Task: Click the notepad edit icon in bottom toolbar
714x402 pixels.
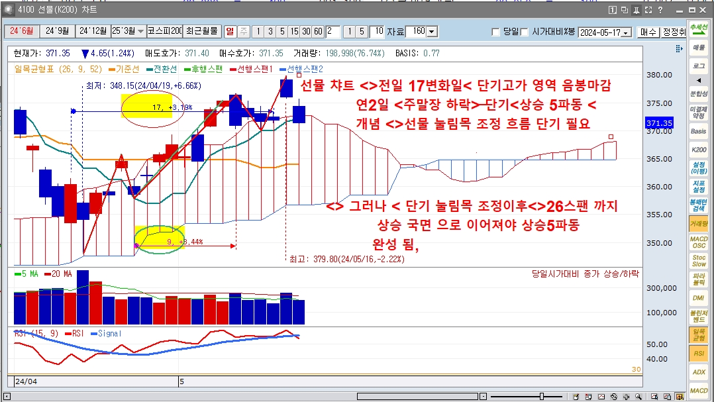Action: coord(576,397)
